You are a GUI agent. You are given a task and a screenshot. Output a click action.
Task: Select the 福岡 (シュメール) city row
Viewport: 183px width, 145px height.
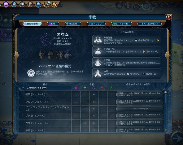[91, 94]
